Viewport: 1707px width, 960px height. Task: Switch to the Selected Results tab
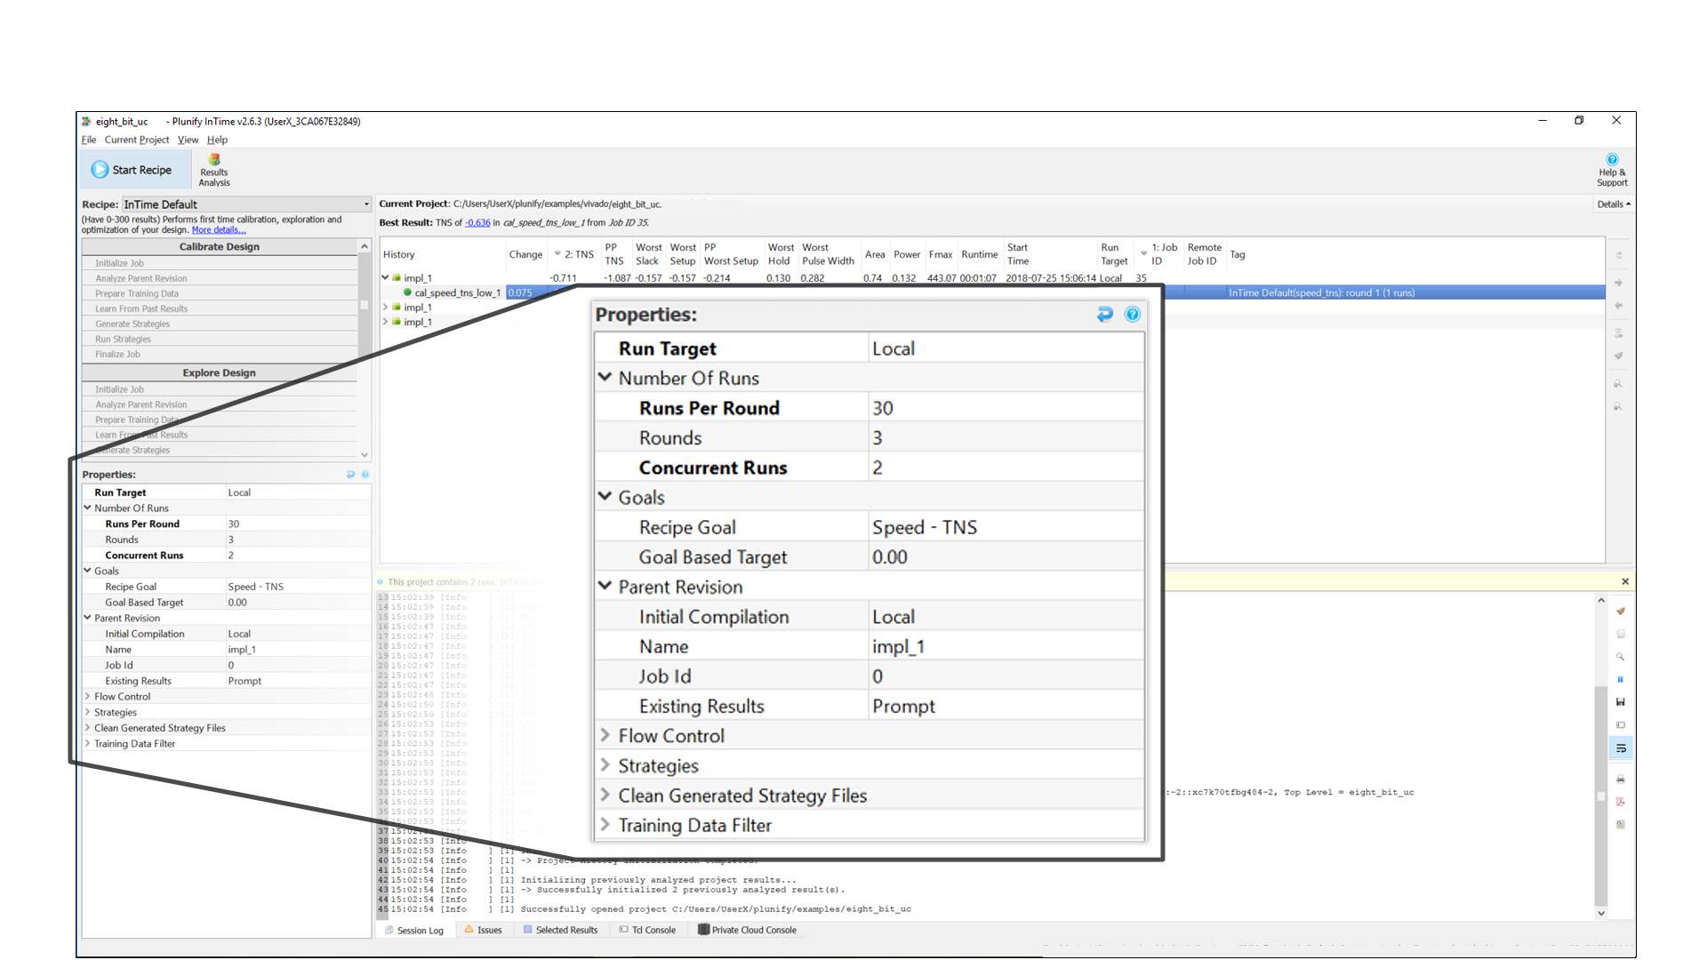point(560,931)
